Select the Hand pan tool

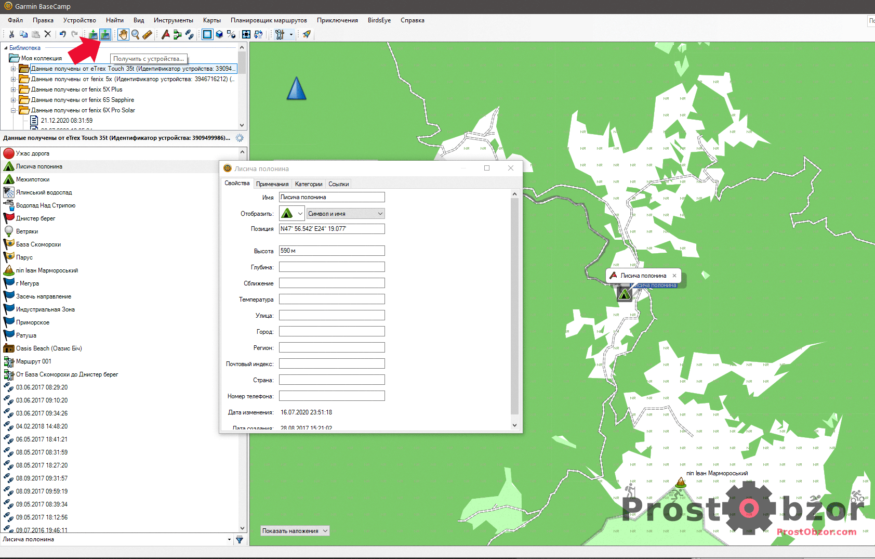tap(123, 34)
